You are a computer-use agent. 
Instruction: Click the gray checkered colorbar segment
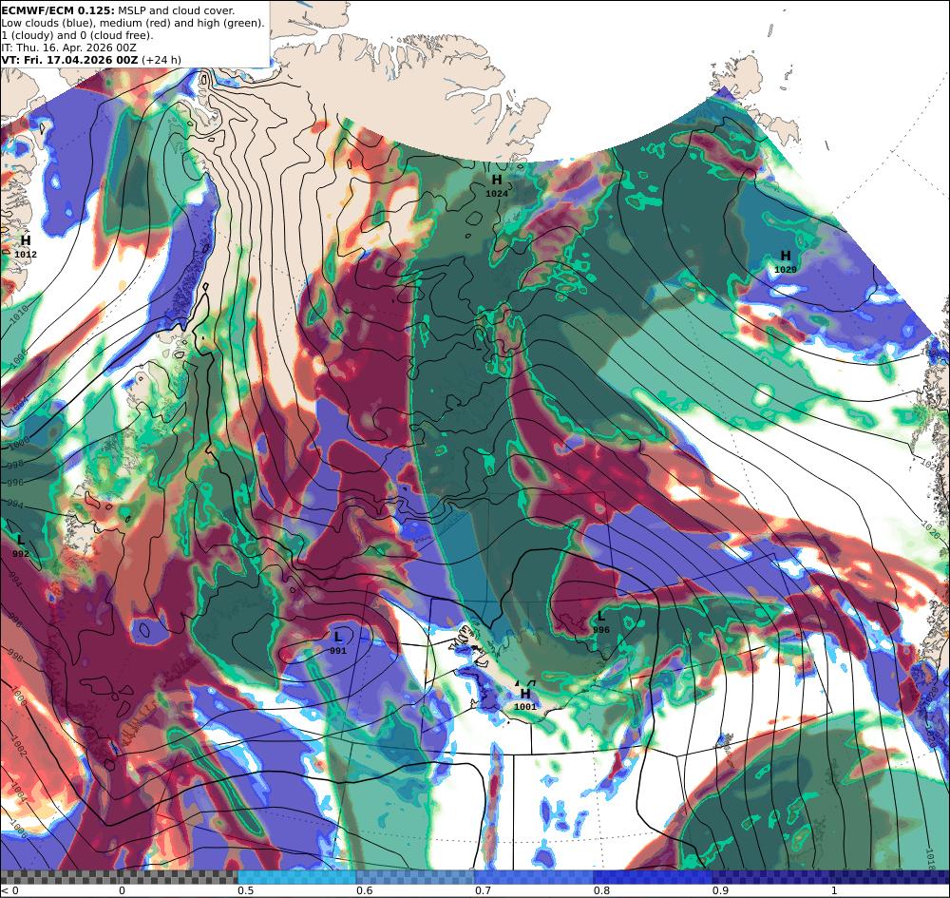pyautogui.click(x=119, y=877)
